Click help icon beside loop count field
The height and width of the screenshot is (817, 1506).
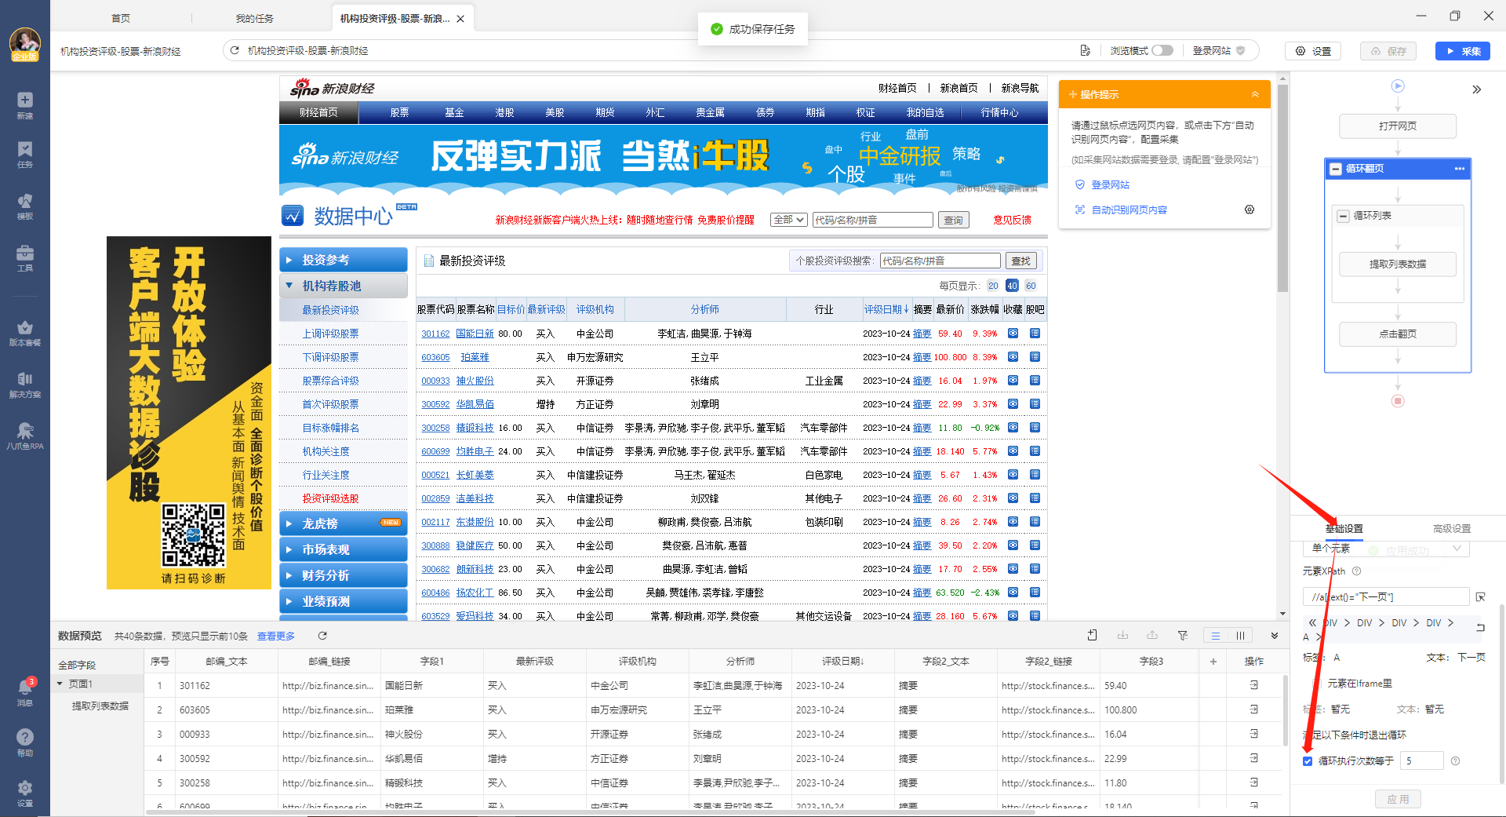coord(1456,761)
